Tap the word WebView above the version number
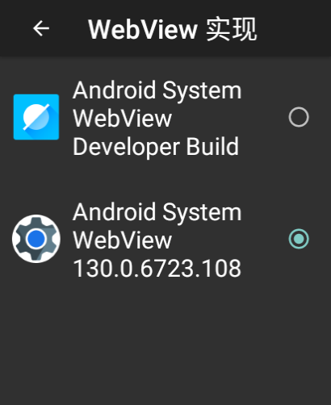This screenshot has height=405, width=331. (x=123, y=240)
